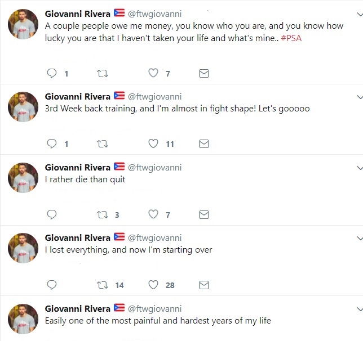Like the tweet with the #PSA hashtag
Viewport: 363px width, 341px height.
(x=153, y=73)
